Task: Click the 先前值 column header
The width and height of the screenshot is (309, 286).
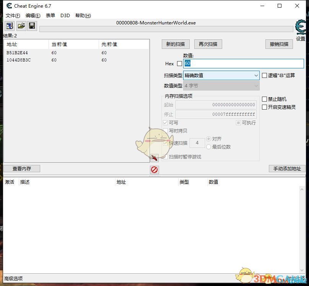Action: [x=124, y=44]
